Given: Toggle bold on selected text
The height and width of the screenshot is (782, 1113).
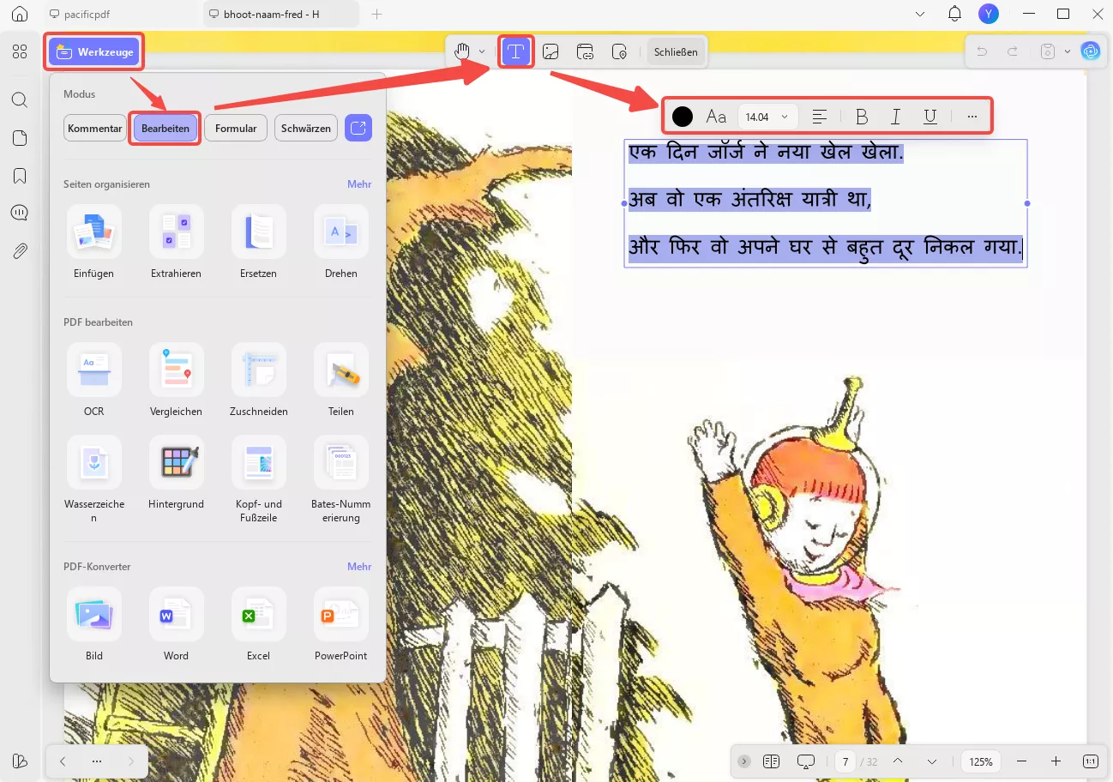Looking at the screenshot, I should (x=862, y=117).
